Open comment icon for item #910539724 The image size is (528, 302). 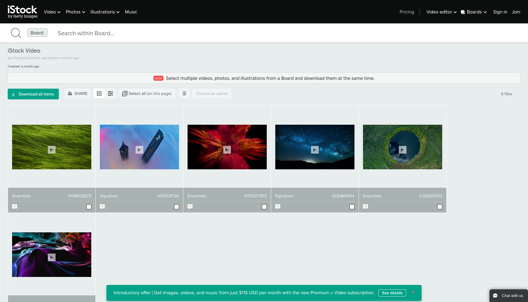[102, 206]
